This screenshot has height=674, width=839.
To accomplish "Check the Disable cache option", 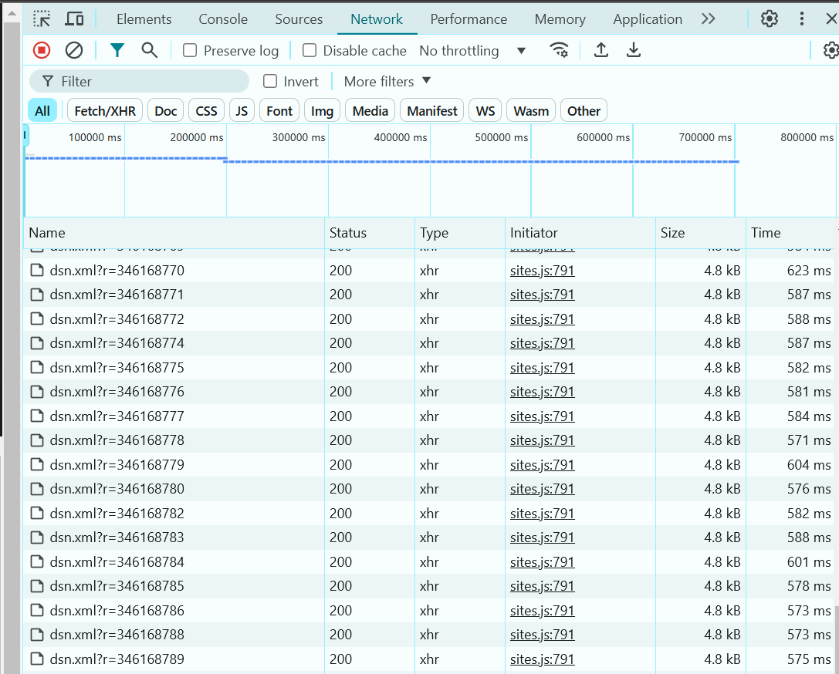I will (x=310, y=51).
